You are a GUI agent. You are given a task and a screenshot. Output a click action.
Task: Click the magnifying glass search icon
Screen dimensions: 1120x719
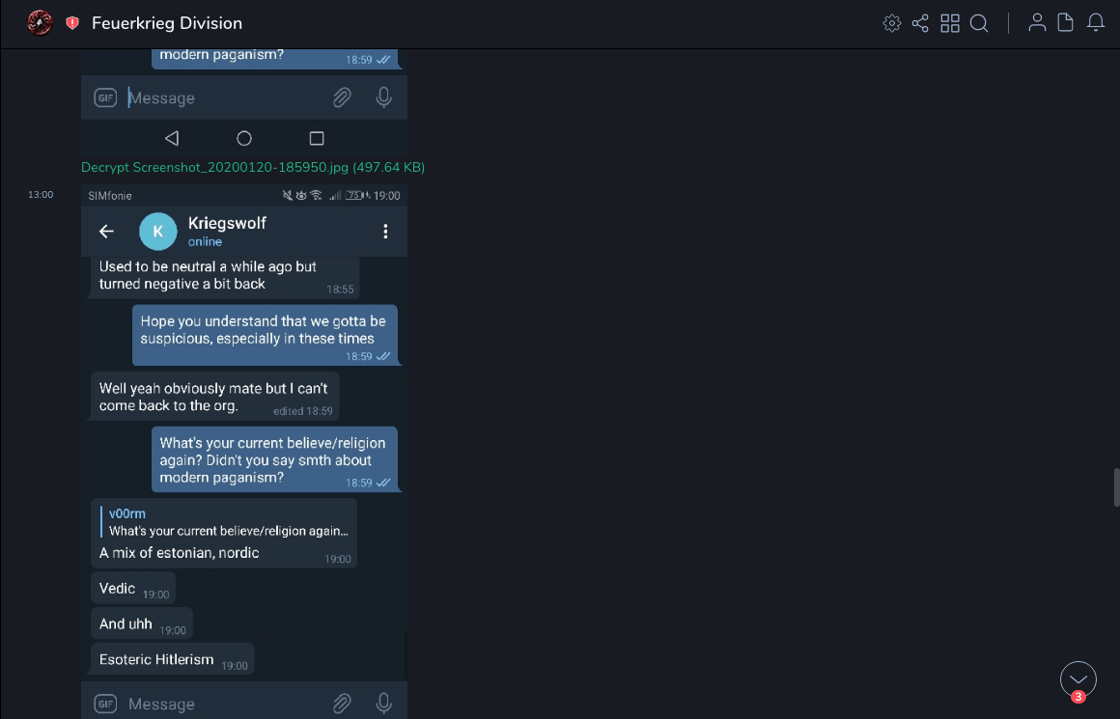pyautogui.click(x=979, y=23)
